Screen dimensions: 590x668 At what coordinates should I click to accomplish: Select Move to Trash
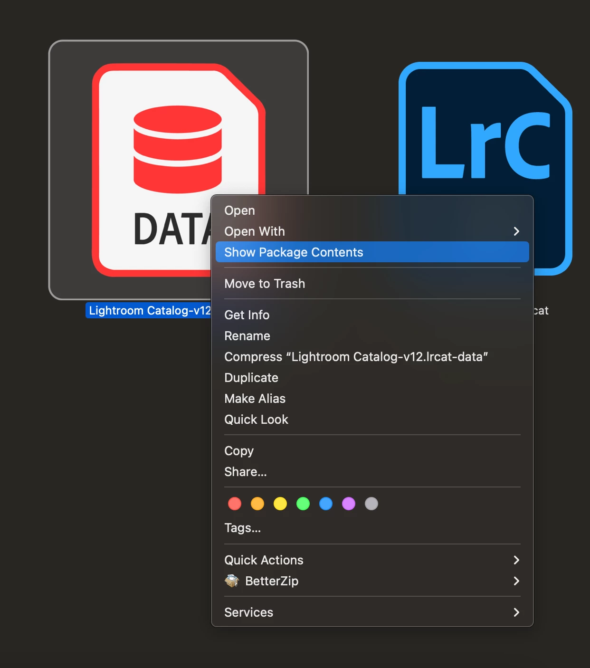(x=372, y=284)
